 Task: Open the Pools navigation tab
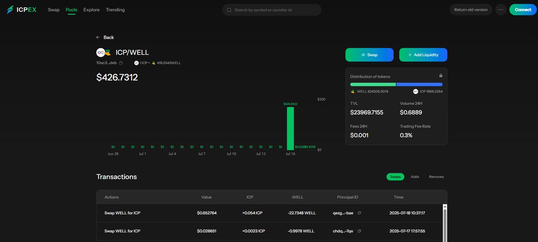click(71, 10)
